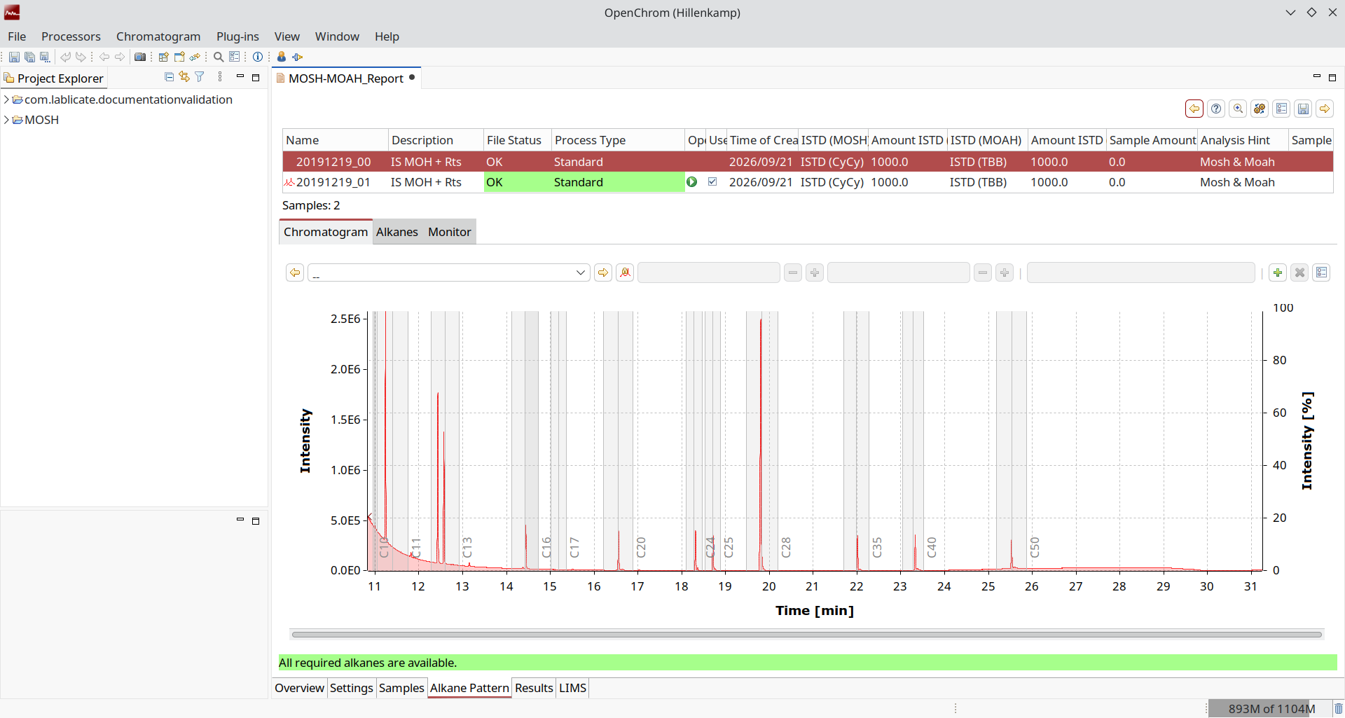Image resolution: width=1345 pixels, height=718 pixels.
Task: Click the filter funnel in Project Explorer
Action: tap(200, 77)
